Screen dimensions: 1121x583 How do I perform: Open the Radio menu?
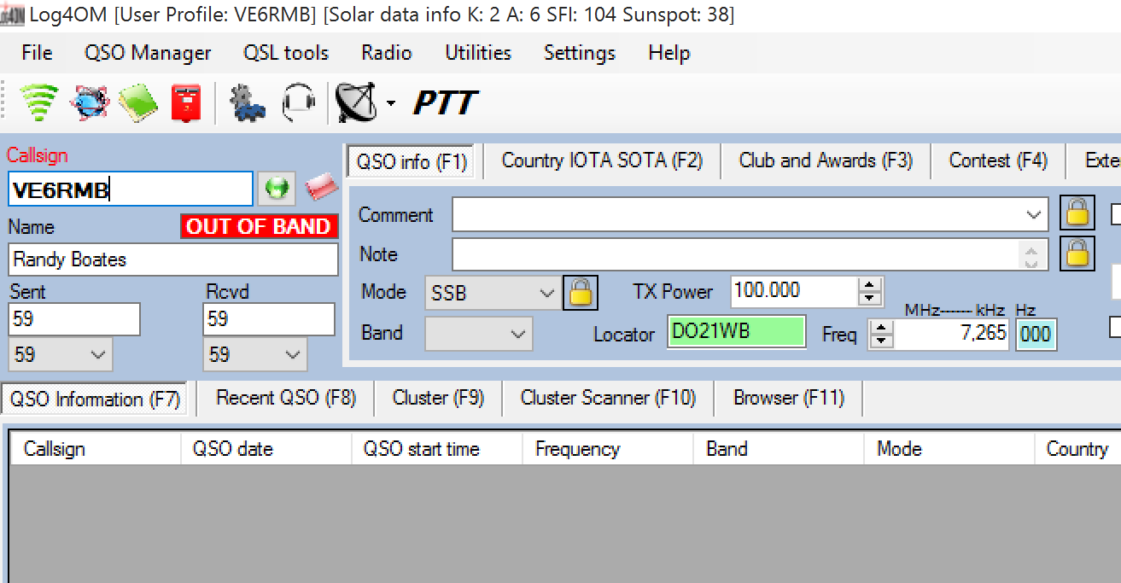coord(387,53)
